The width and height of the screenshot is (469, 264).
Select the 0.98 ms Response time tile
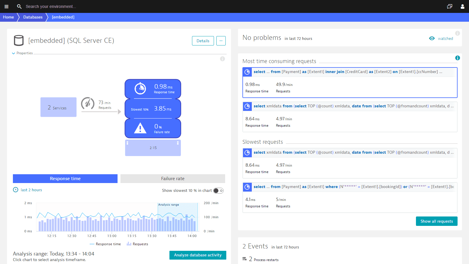(153, 89)
